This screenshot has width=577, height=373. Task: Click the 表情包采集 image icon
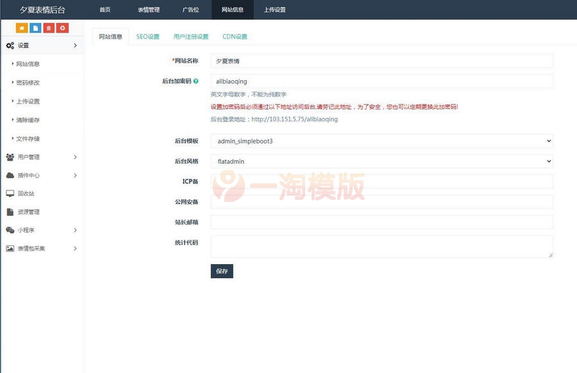pos(9,249)
